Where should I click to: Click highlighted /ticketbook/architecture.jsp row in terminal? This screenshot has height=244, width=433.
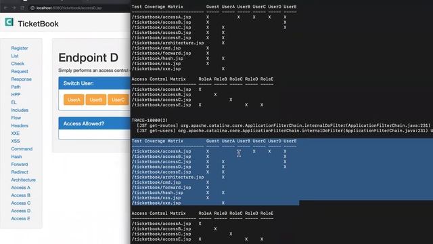point(282,178)
